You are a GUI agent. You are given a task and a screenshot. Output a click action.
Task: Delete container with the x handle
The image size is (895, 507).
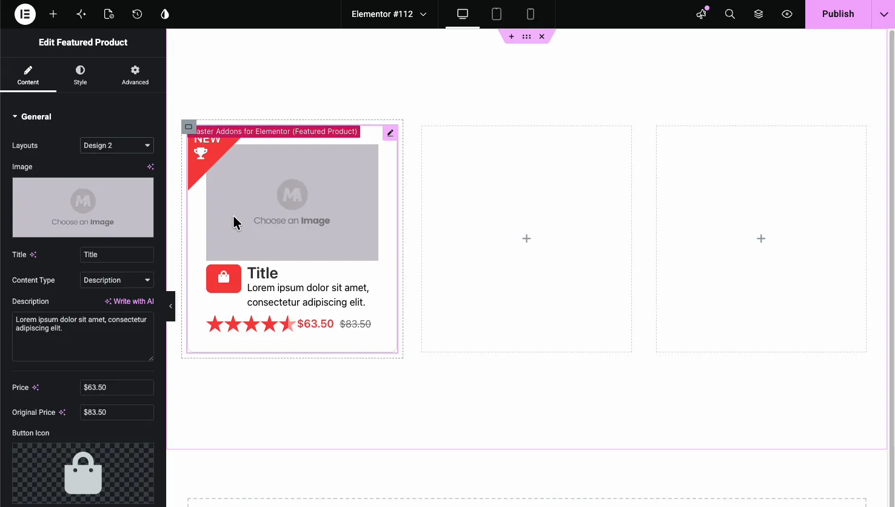(541, 36)
